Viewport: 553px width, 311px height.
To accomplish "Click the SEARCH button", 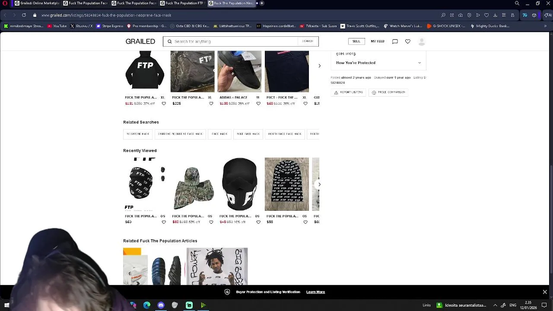I will (308, 41).
